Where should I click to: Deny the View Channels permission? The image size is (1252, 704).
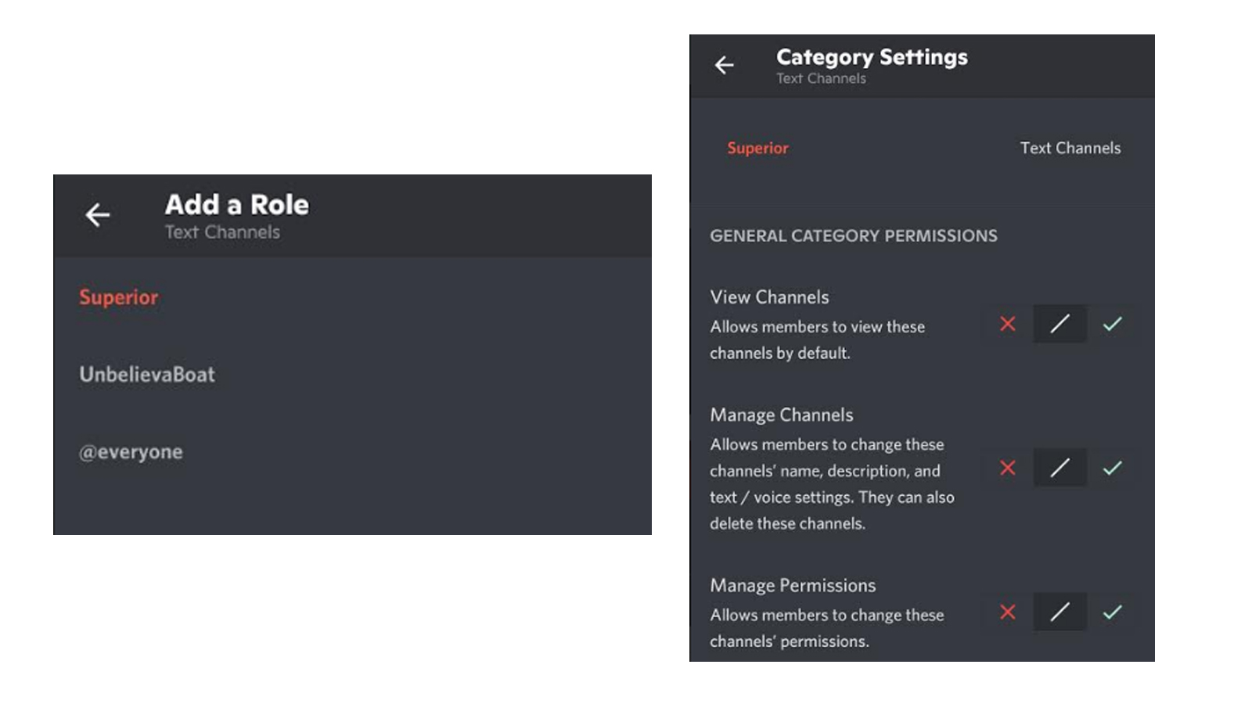(x=1007, y=324)
